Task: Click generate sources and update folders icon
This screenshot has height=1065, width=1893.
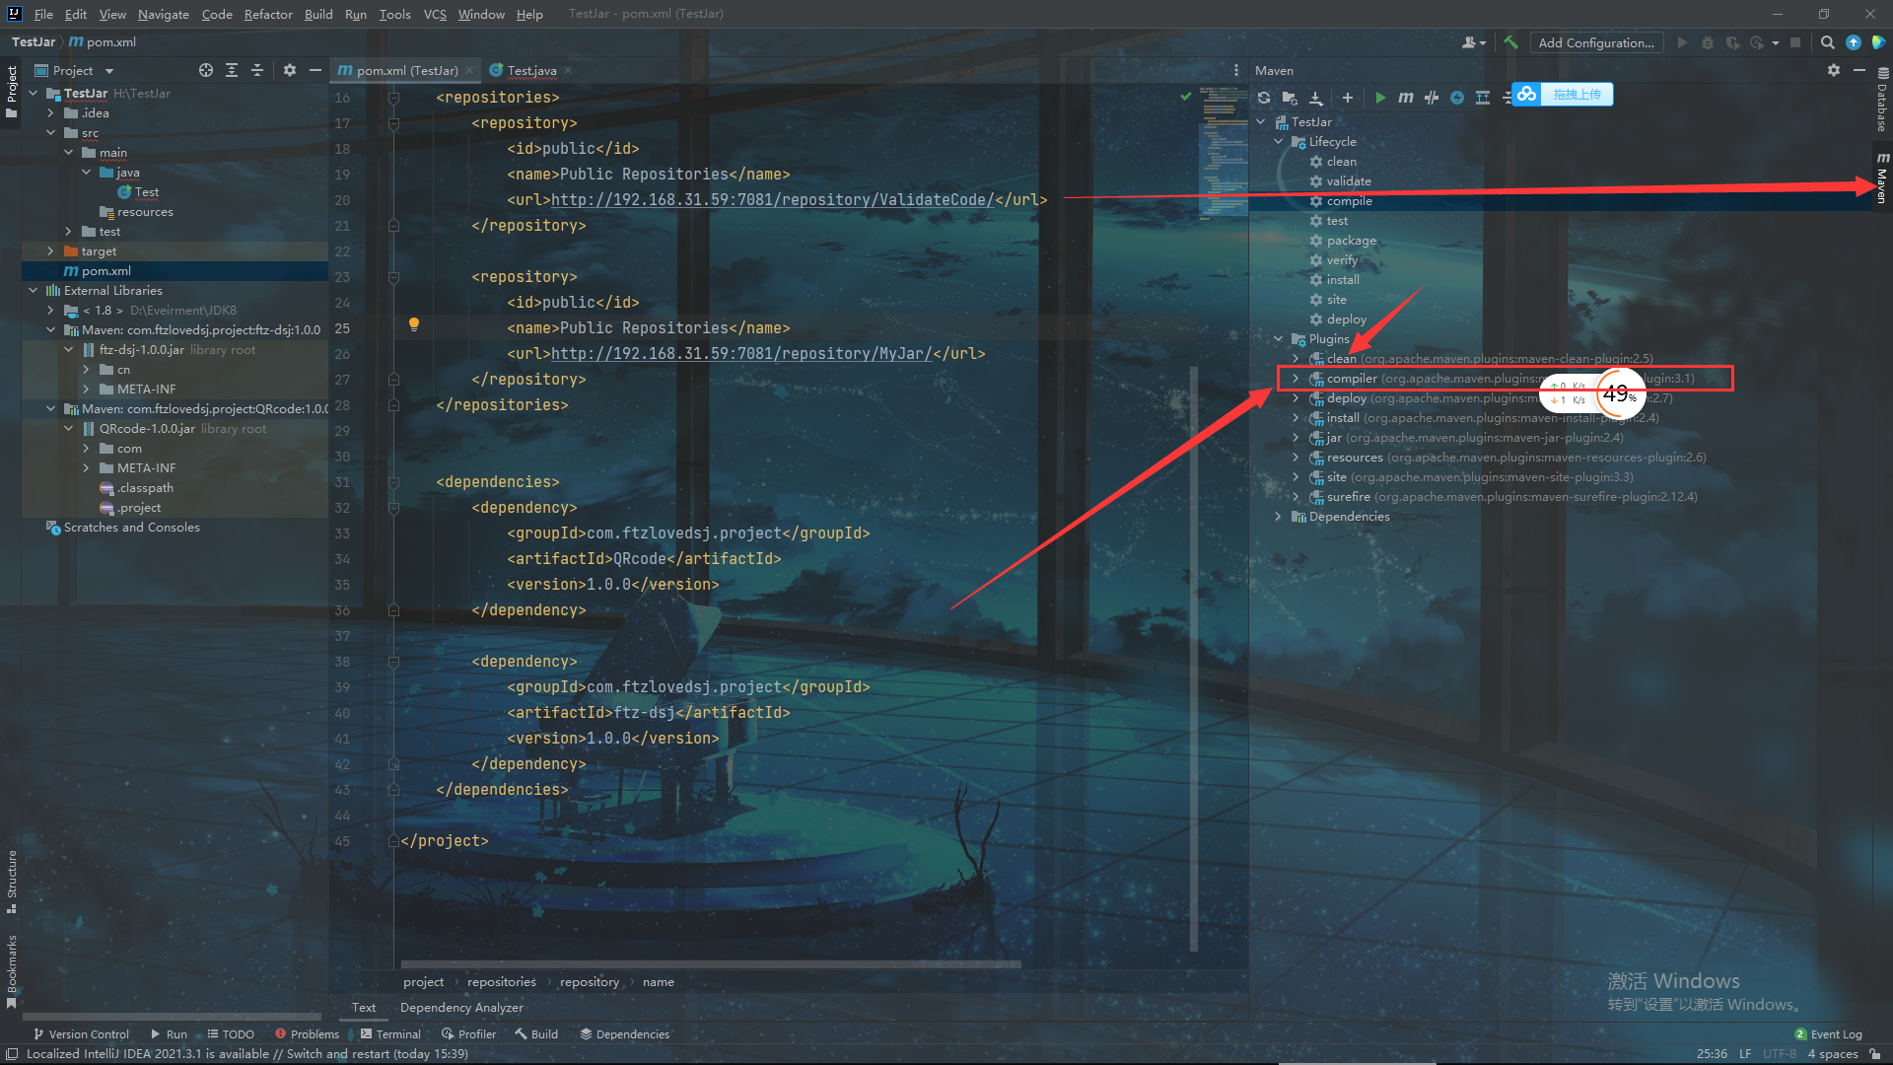Action: 1290,98
